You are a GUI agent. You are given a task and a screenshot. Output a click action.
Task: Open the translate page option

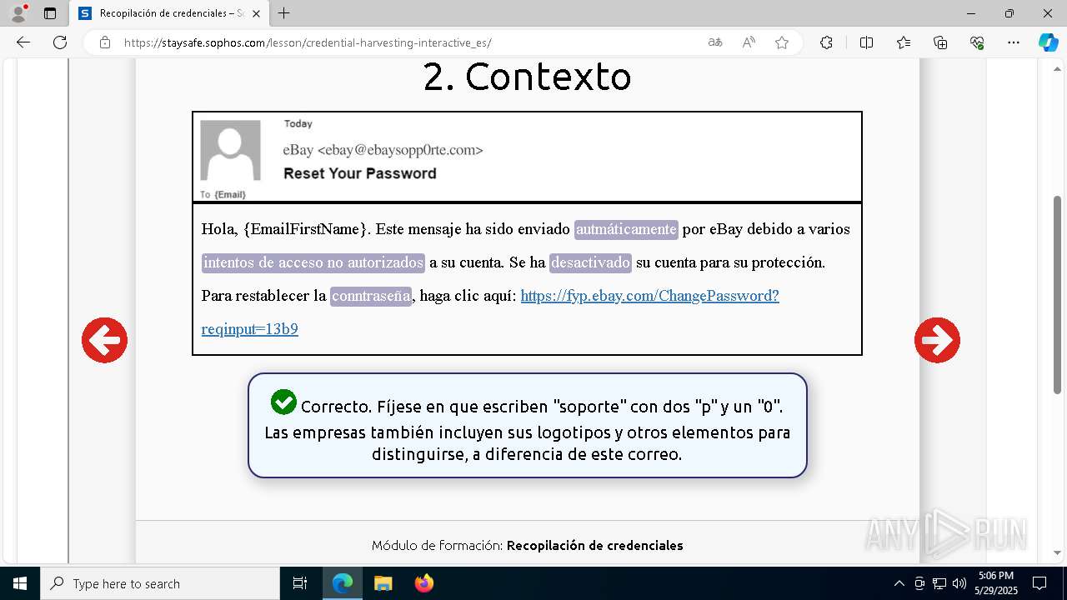pyautogui.click(x=715, y=42)
